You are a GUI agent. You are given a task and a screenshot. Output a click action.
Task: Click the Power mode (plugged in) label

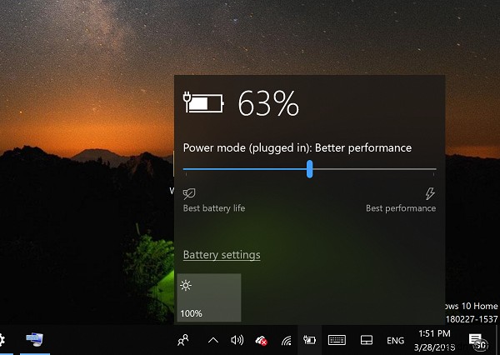coord(297,148)
